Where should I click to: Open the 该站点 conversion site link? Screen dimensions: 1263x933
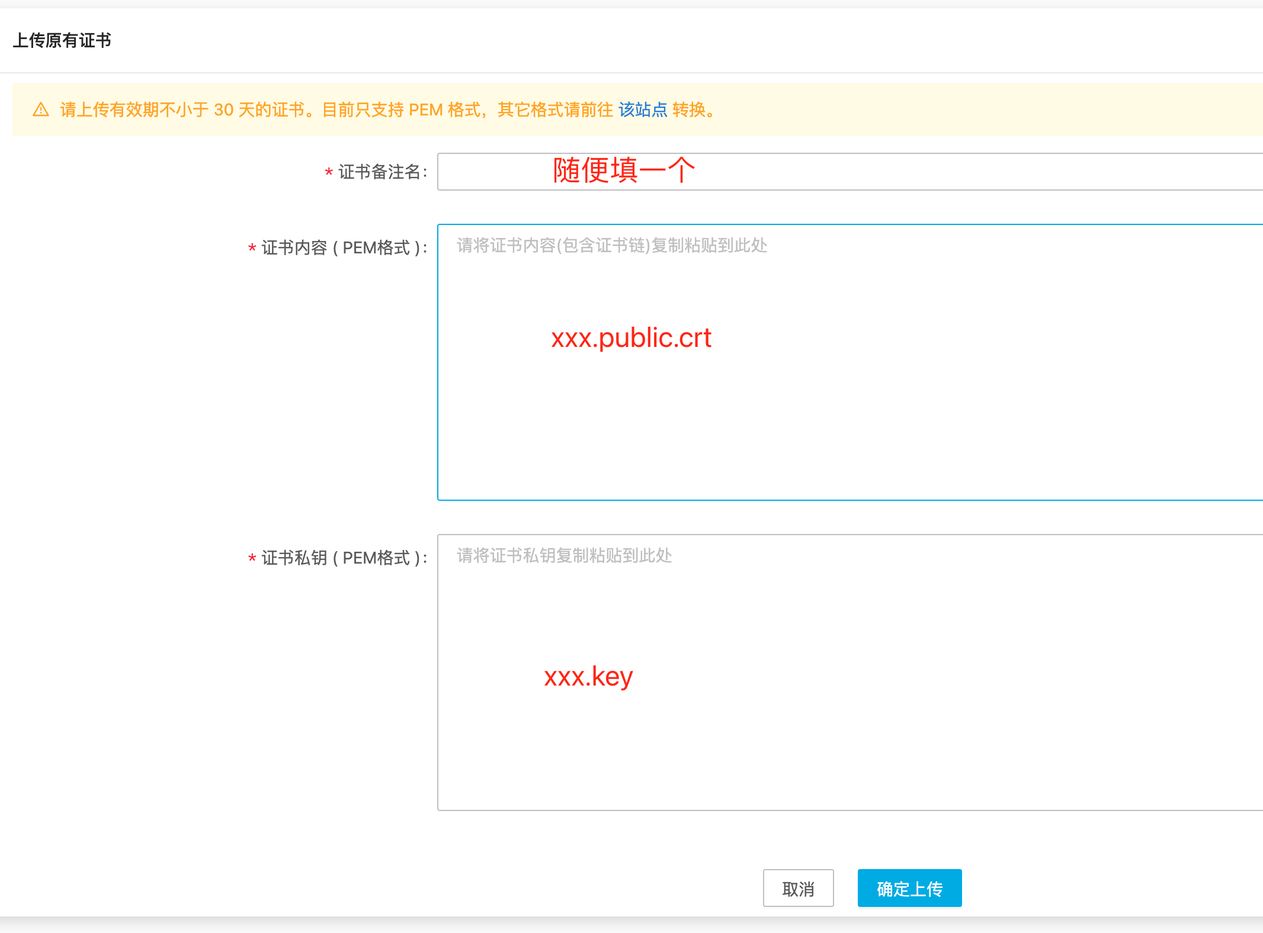coord(643,110)
